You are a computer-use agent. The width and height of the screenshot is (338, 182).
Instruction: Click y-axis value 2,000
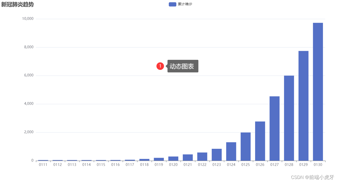[29, 132]
